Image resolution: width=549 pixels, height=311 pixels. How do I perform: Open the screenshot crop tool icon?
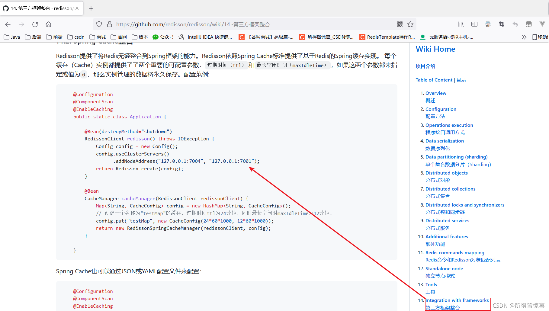point(502,24)
